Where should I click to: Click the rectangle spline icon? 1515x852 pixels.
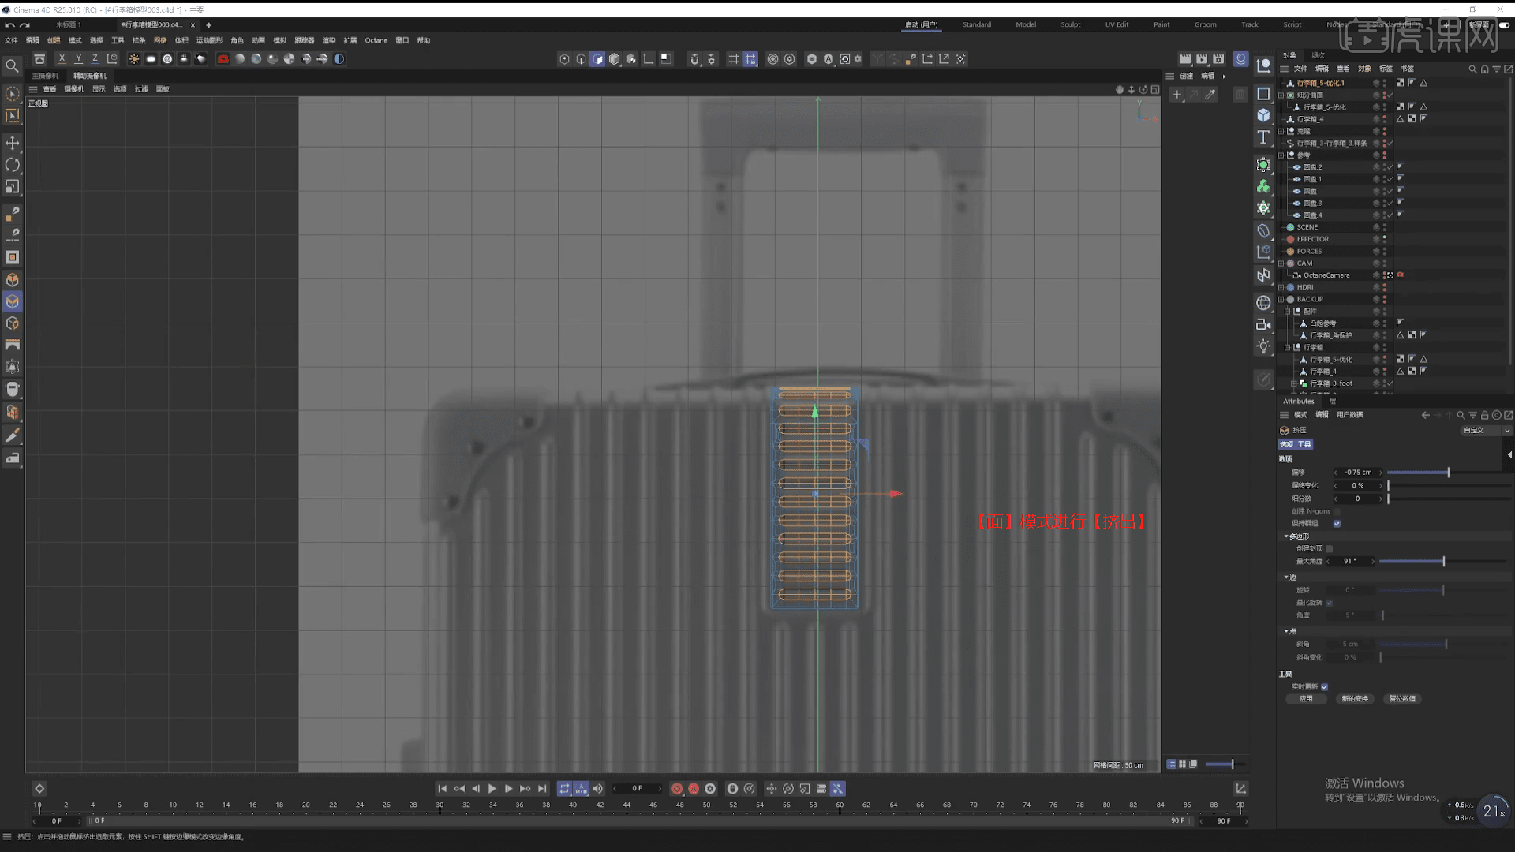click(1263, 93)
